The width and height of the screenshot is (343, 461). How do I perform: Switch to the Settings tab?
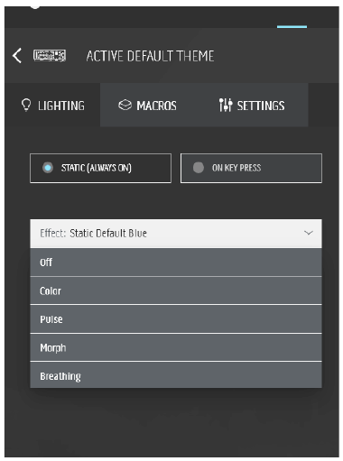[x=252, y=106]
